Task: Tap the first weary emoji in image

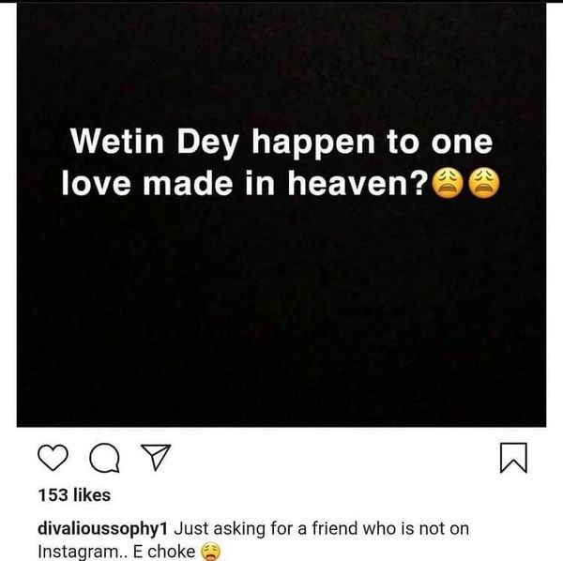Action: click(x=447, y=184)
